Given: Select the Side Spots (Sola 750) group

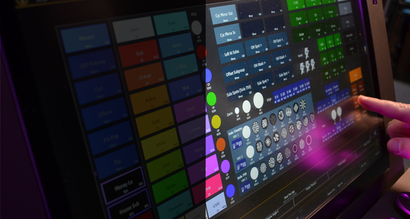Looking at the screenshot, I should (x=239, y=90).
